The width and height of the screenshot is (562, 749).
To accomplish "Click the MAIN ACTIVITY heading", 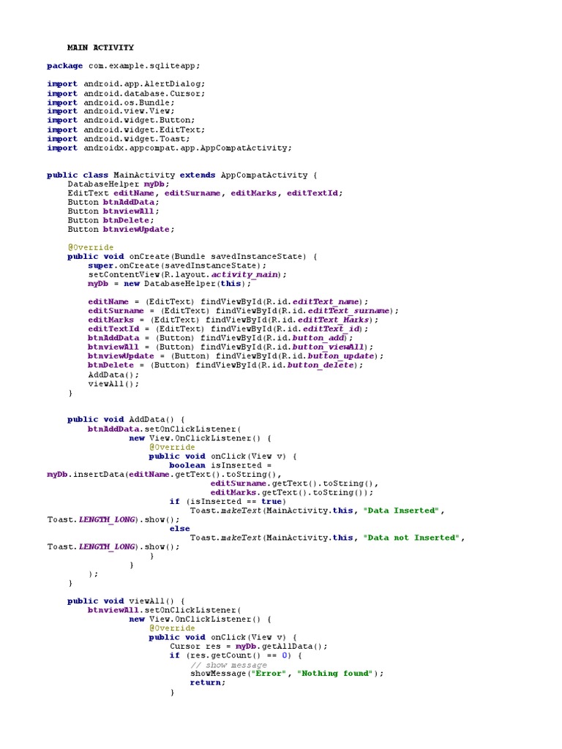I will (x=100, y=48).
